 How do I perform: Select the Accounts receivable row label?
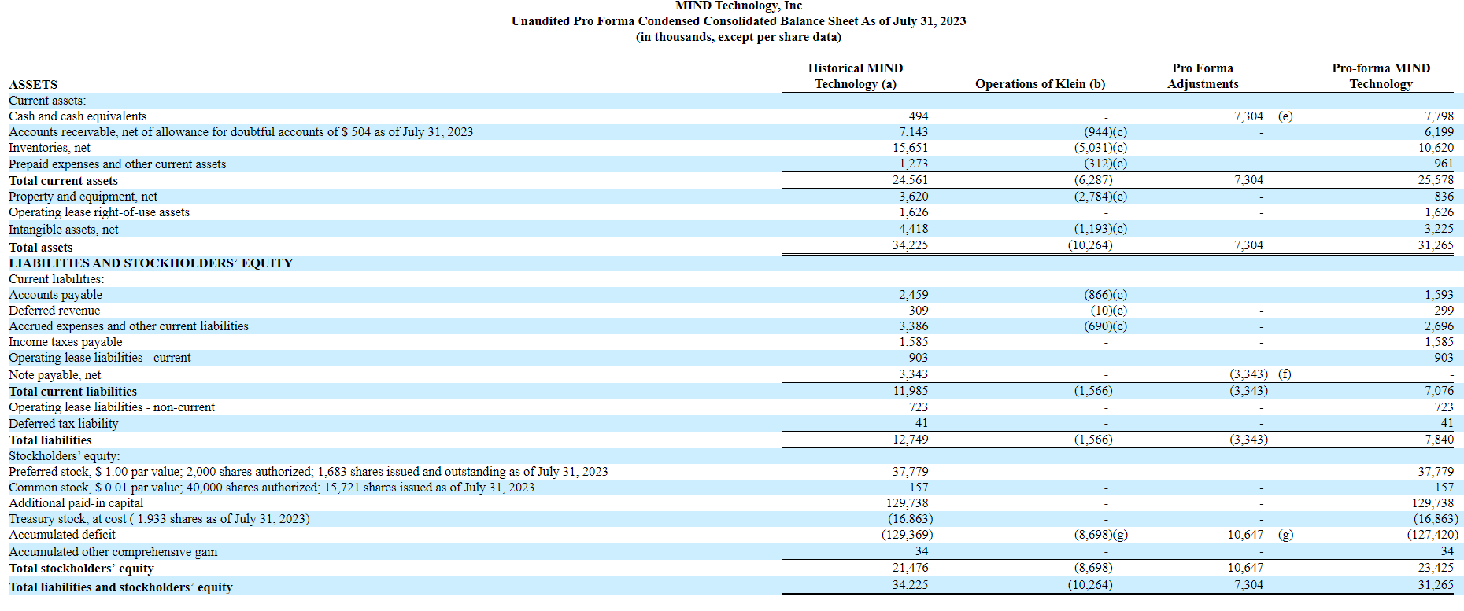pos(241,132)
